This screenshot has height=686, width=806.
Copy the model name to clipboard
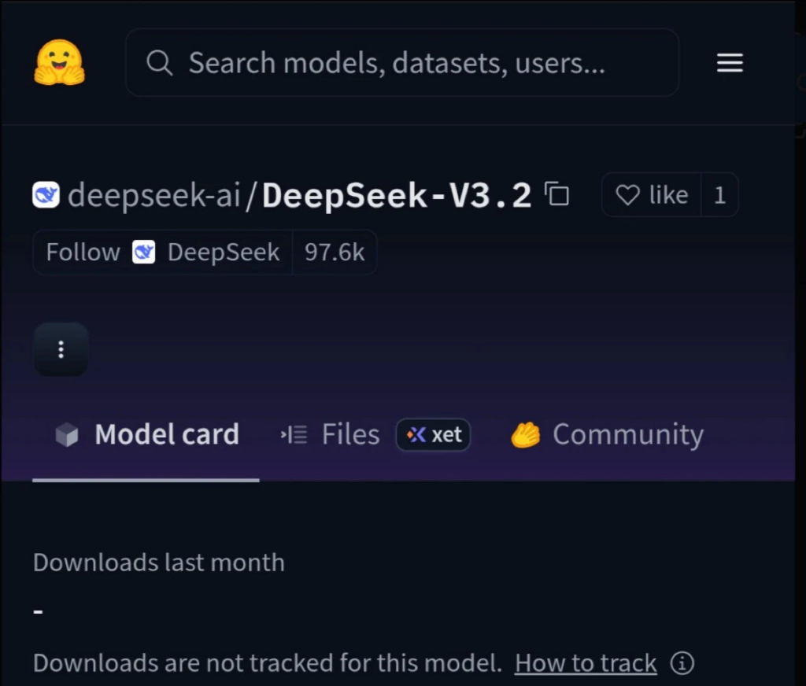pyautogui.click(x=557, y=194)
